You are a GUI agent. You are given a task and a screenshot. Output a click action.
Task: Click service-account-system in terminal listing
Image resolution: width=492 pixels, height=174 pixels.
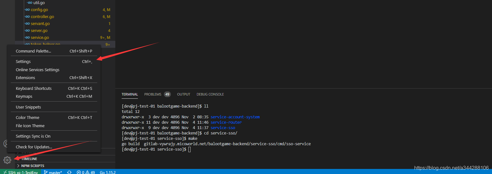(235, 117)
